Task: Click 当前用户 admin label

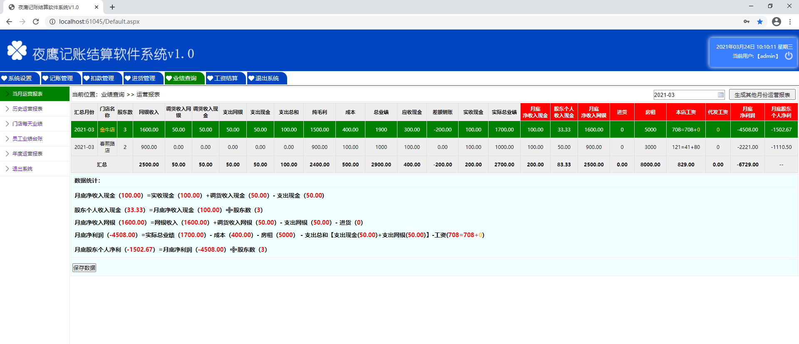Action: (755, 56)
